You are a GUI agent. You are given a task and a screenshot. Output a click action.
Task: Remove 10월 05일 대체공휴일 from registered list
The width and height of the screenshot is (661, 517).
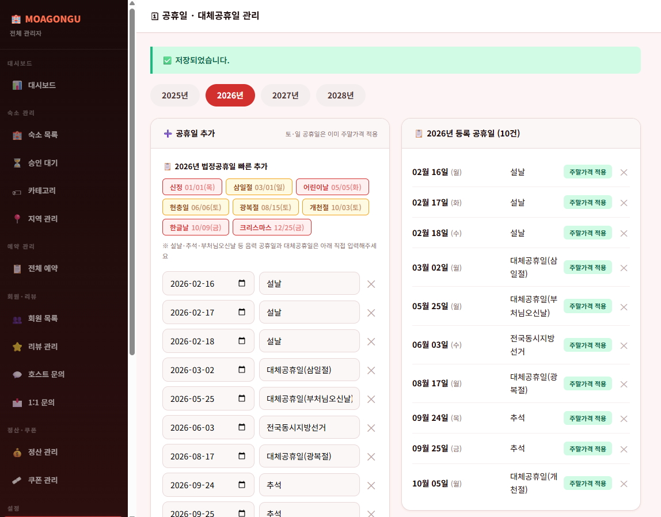624,484
